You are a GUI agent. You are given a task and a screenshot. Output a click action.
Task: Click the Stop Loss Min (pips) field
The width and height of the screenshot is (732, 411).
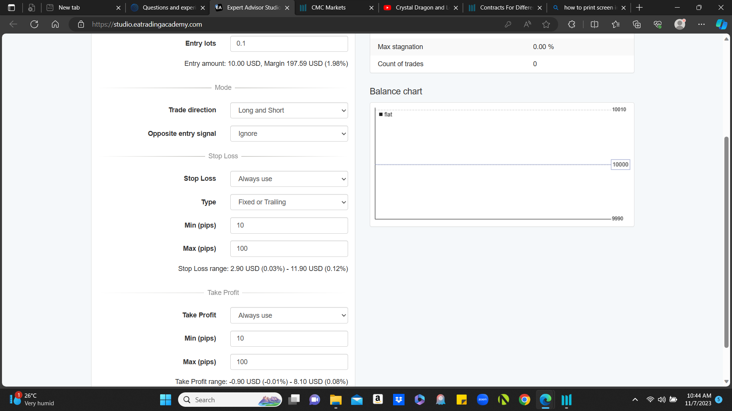point(289,225)
